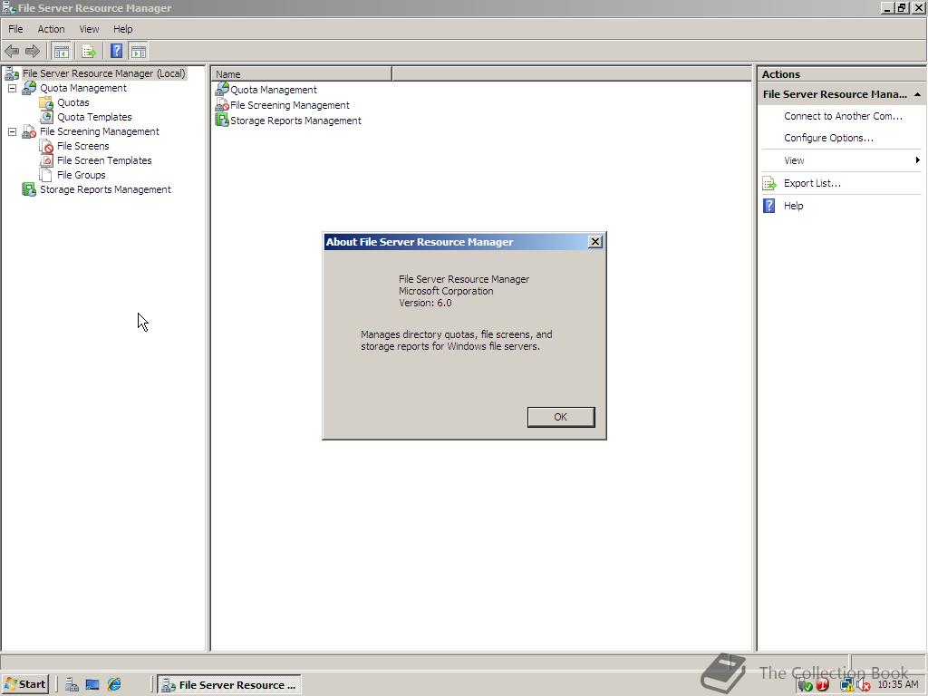Collapse the Quota Management tree node
Screen dimensions: 928x696
click(12, 88)
